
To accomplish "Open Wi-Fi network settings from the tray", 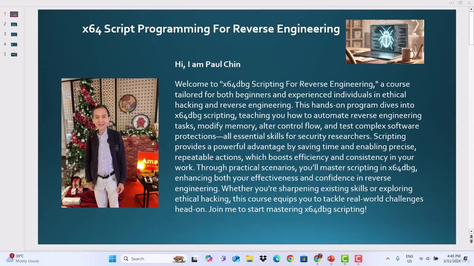I will coord(421,259).
